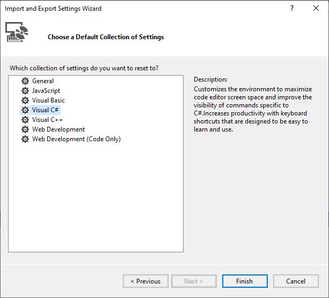Click the 'Which collection of settings' prompt
329x298 pixels.
84,68
